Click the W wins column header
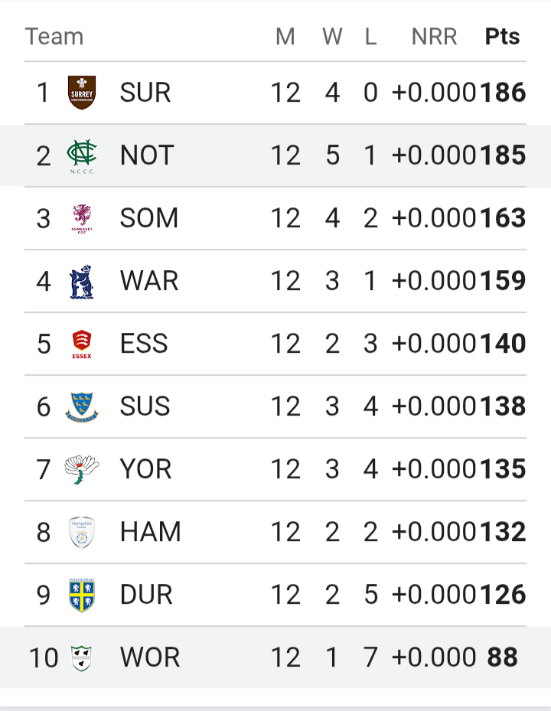The image size is (551, 711). (x=332, y=36)
